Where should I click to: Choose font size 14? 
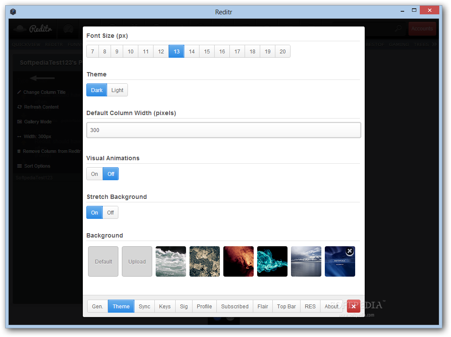click(x=192, y=52)
